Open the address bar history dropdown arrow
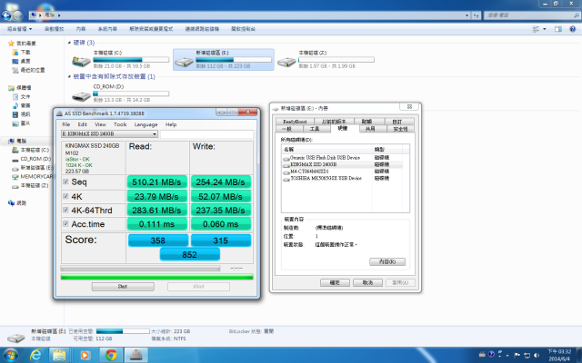Screen dimensions: 582x363 click(467, 15)
